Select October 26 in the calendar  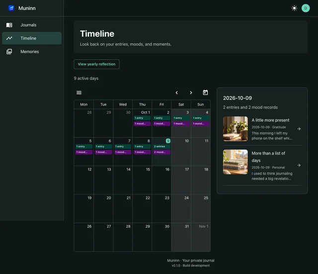tap(84, 237)
